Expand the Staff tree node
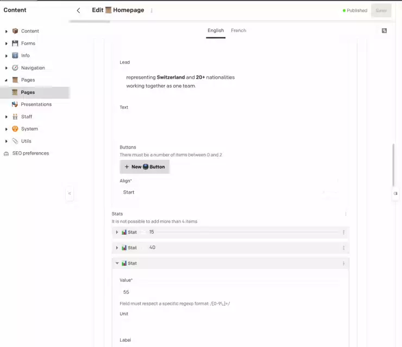This screenshot has height=347, width=402. tap(7, 117)
